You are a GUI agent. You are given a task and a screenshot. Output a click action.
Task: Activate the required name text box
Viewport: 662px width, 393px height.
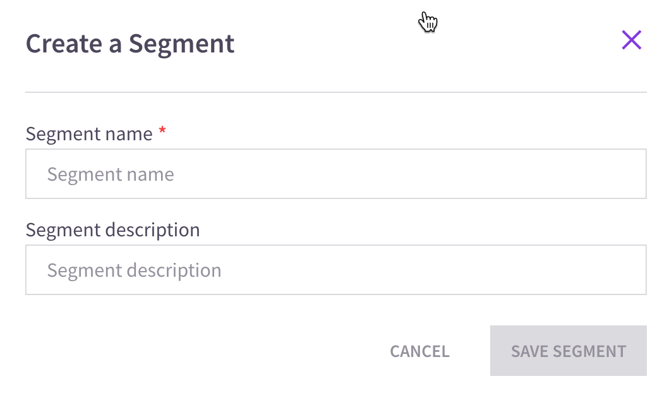click(x=335, y=174)
